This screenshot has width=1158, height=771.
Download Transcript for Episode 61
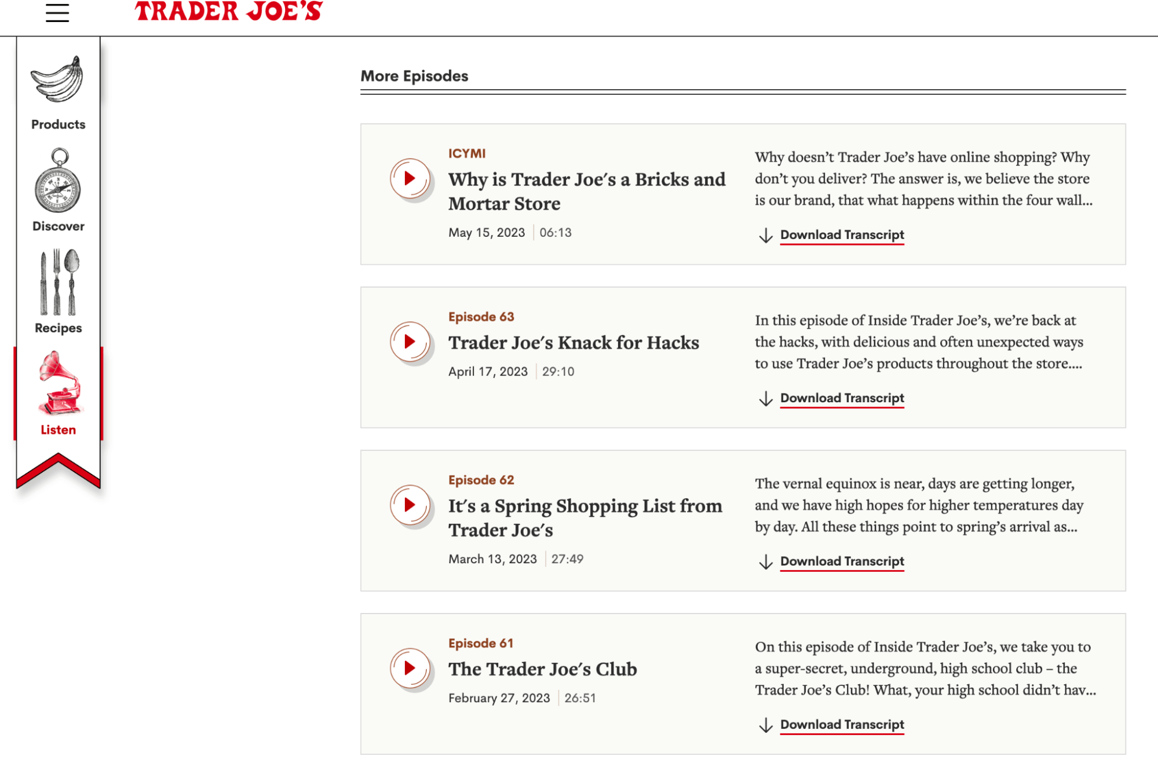[842, 725]
